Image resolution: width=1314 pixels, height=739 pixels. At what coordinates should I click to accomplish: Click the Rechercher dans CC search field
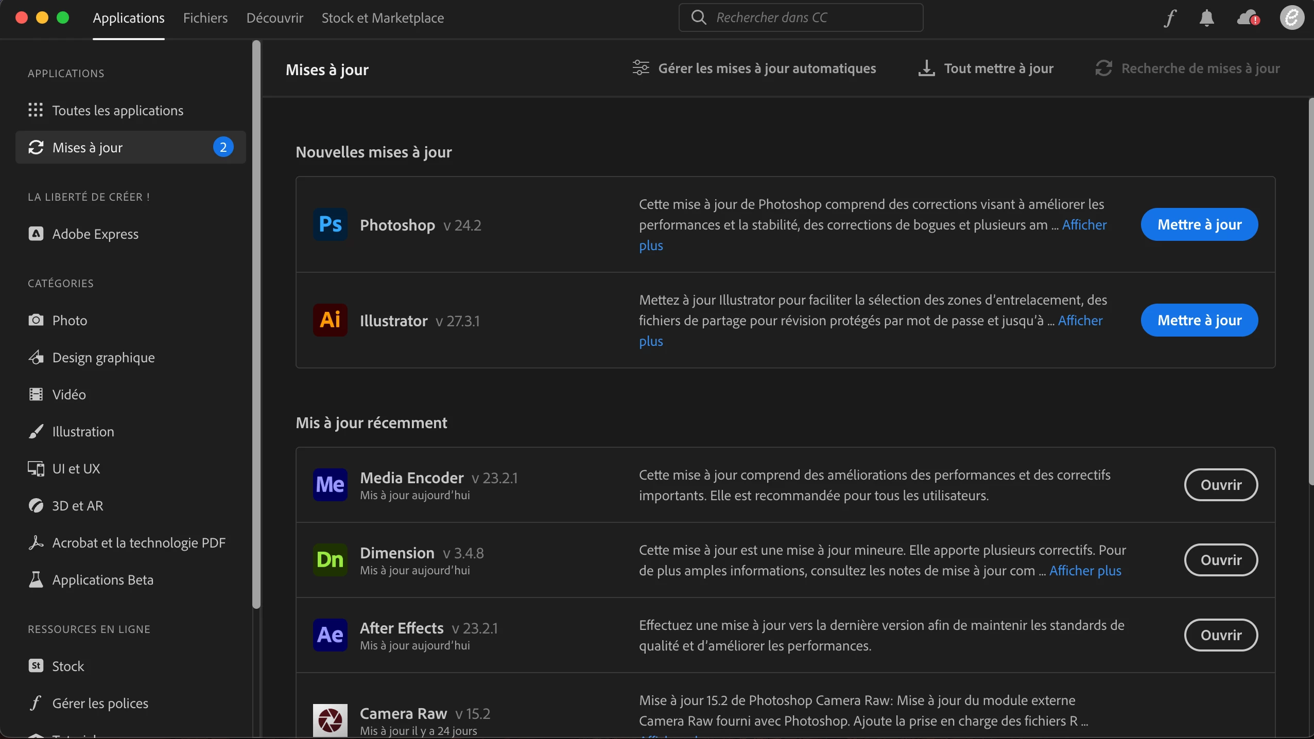(801, 18)
